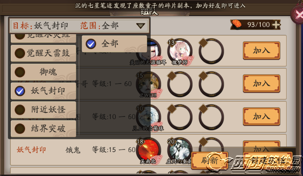This screenshot has width=303, height=176.
Task: Select the pink-haired player avatar 擒梦师
Action: click(180, 51)
